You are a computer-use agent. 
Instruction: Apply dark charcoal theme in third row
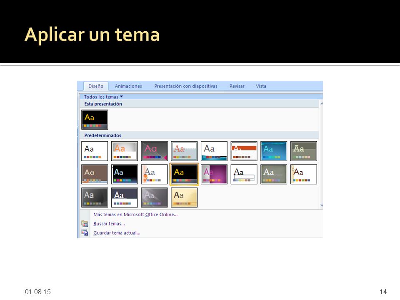pos(95,197)
